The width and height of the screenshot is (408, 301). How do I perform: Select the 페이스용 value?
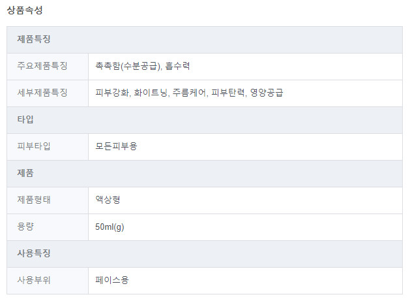112,280
